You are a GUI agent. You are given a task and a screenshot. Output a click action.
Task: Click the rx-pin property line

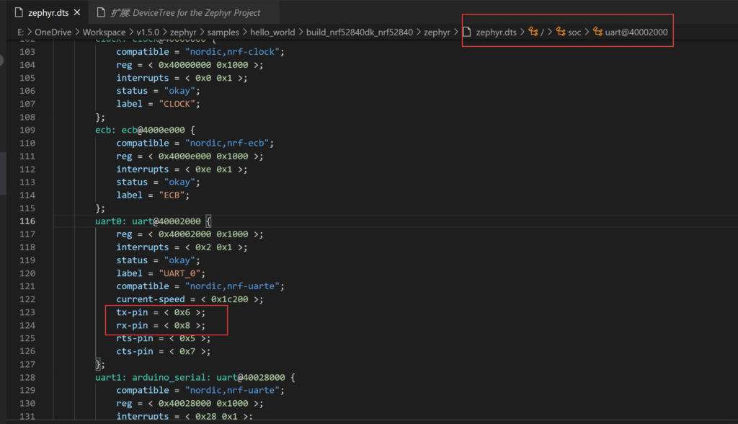(x=161, y=325)
